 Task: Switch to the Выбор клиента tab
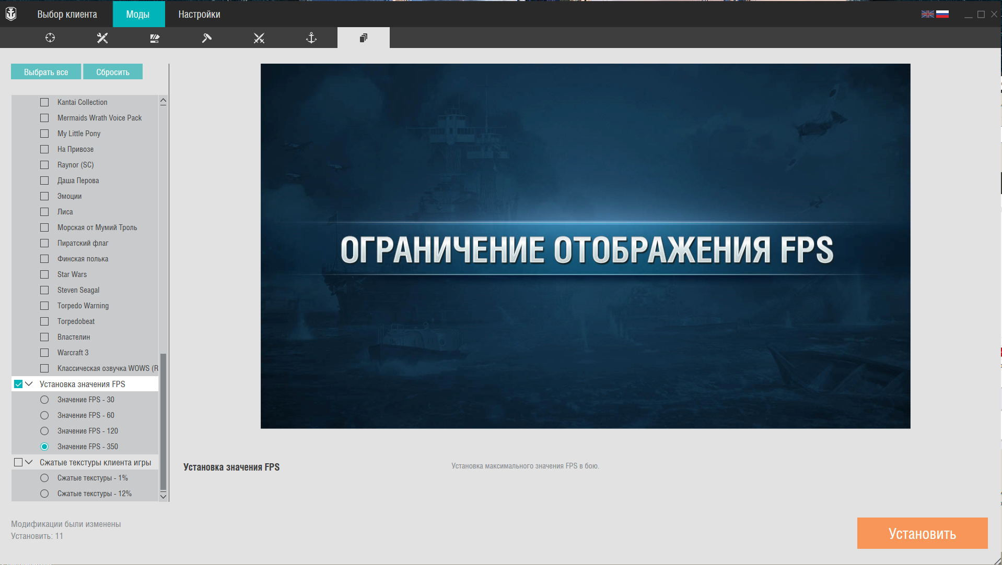coord(67,14)
